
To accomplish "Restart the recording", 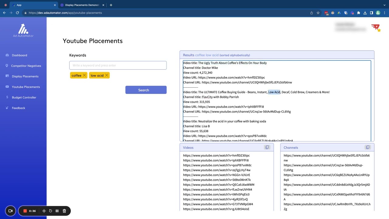I will [x=50, y=211].
